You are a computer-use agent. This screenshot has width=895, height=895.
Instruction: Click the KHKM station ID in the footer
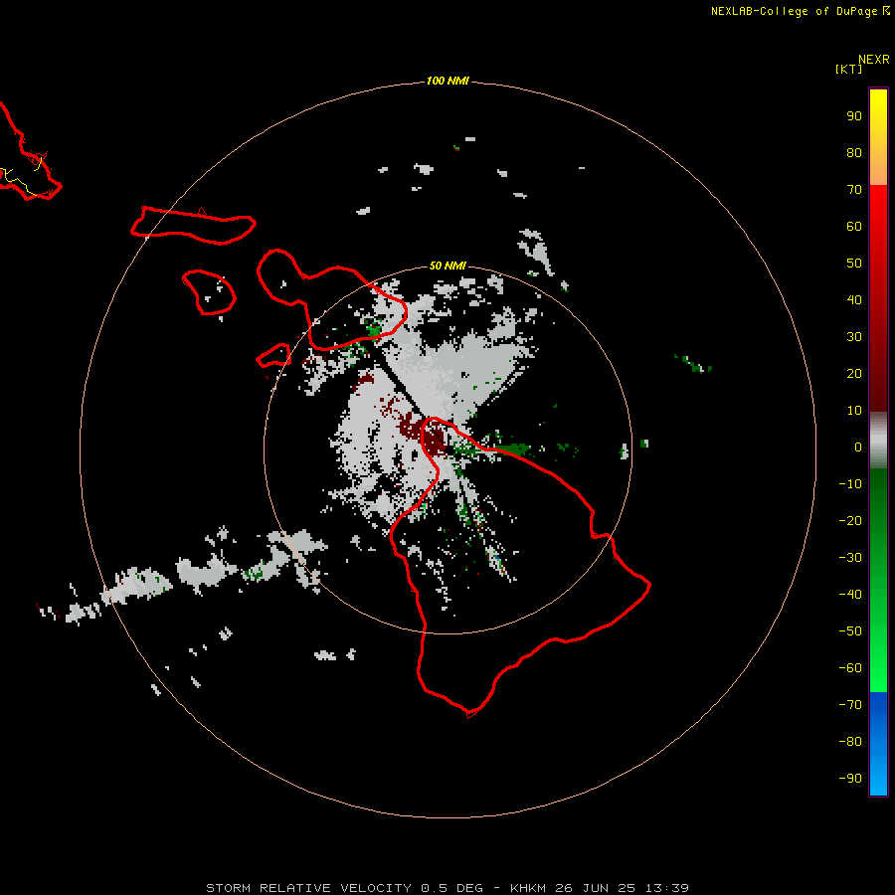[528, 888]
